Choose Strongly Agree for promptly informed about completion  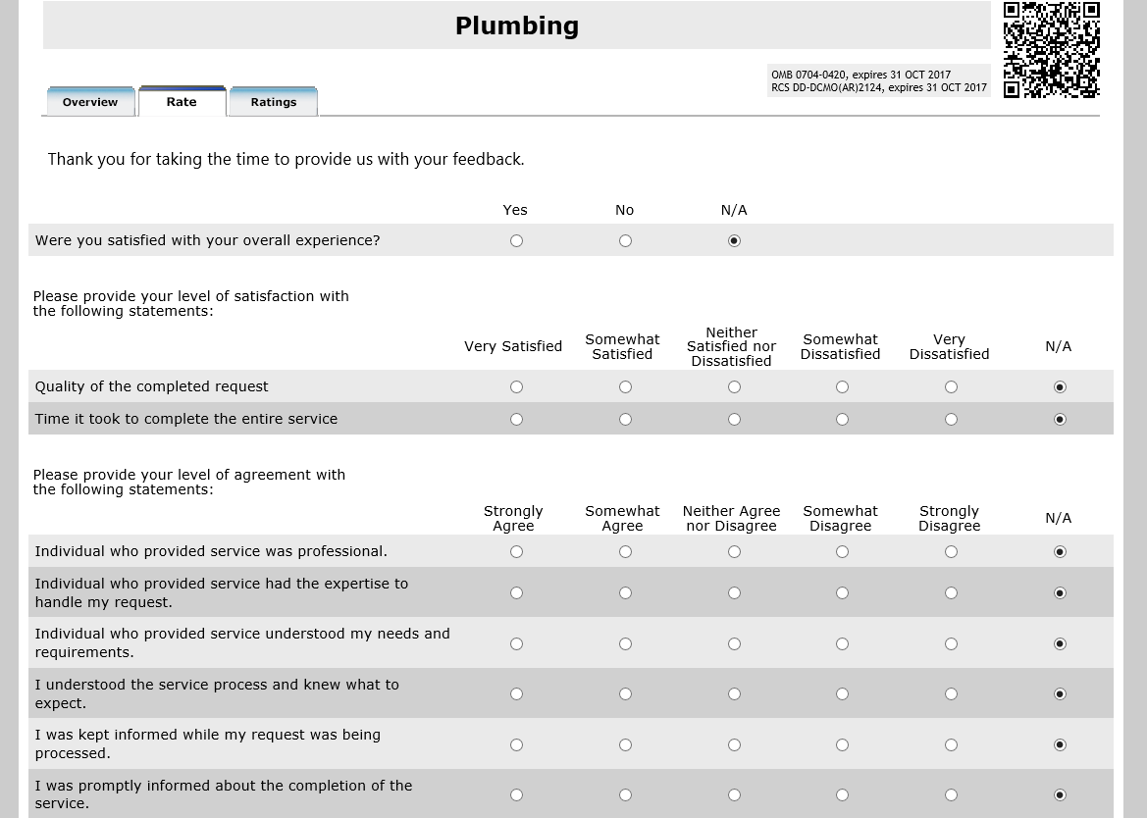[x=517, y=795]
